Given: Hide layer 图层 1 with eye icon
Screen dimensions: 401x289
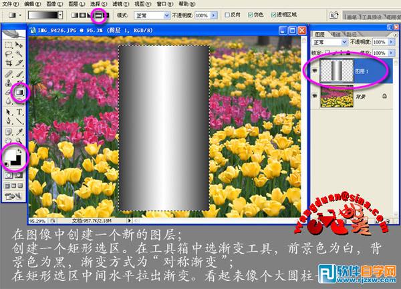Looking at the screenshot, I should pyautogui.click(x=315, y=71).
